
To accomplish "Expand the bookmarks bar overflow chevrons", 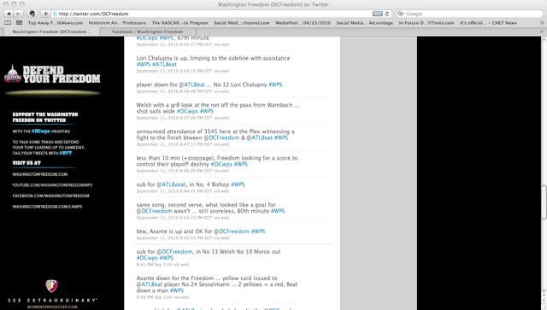I will 542,23.
